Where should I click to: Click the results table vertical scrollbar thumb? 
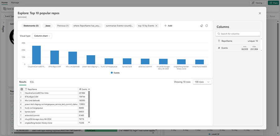tap(89, 104)
